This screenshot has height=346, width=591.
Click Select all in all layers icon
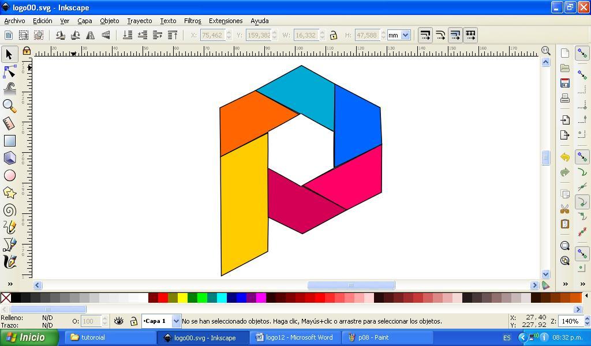(23, 35)
